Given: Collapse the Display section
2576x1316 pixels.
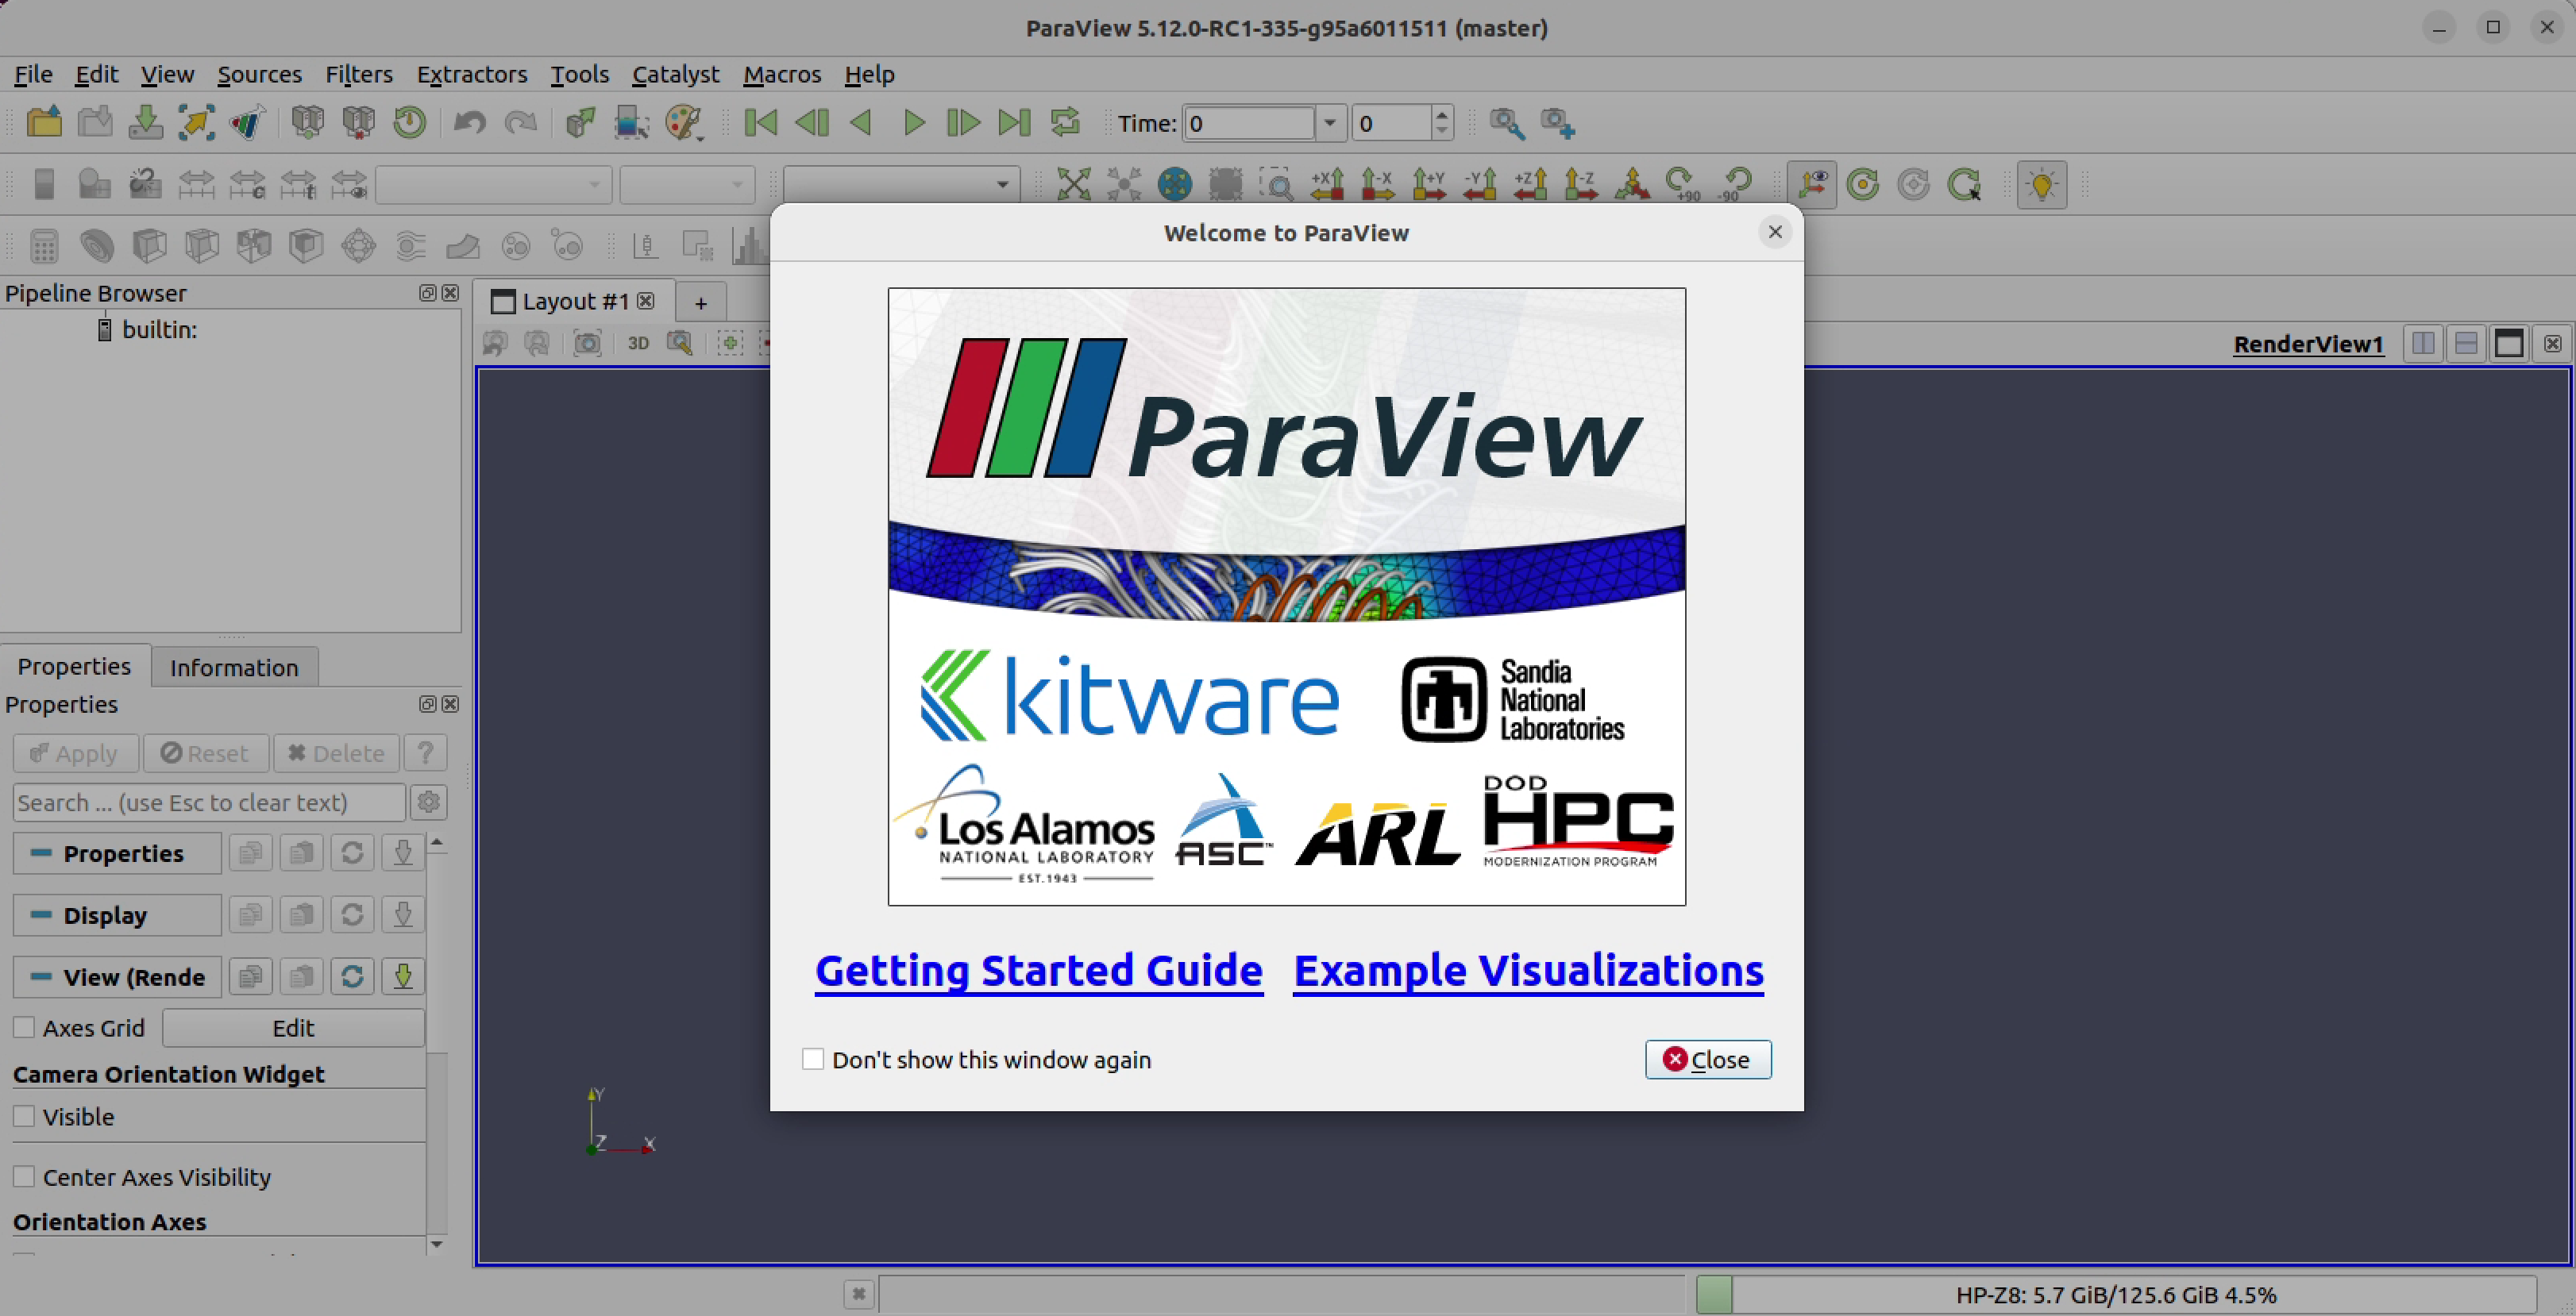Looking at the screenshot, I should point(117,915).
